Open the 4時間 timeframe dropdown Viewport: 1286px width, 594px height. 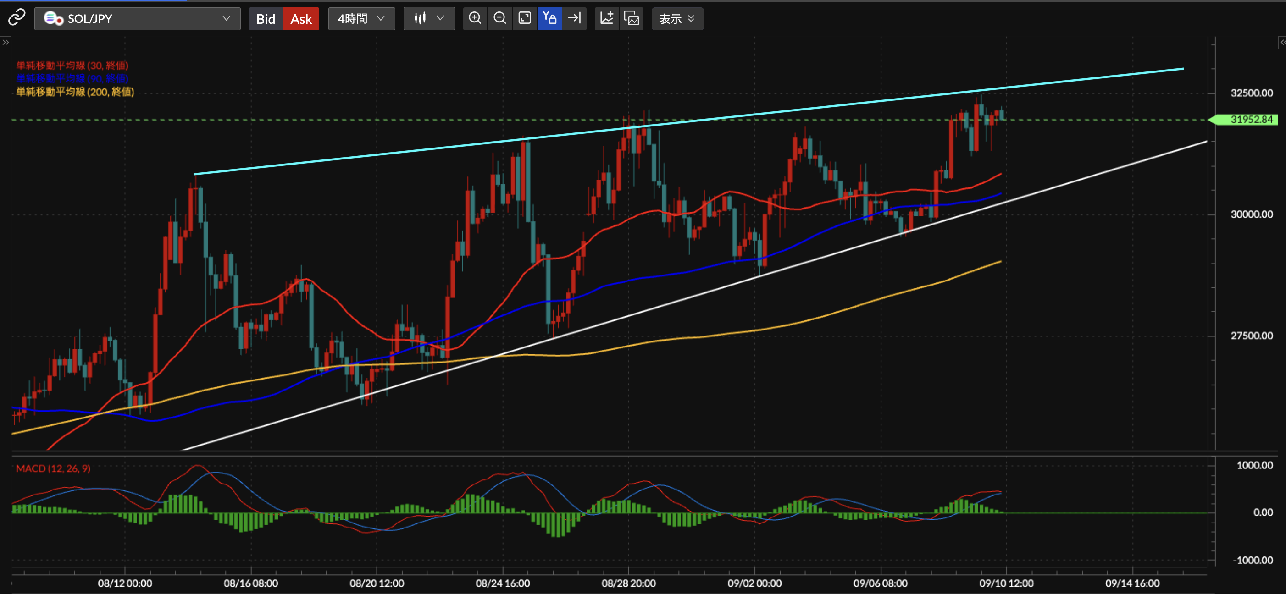click(361, 18)
